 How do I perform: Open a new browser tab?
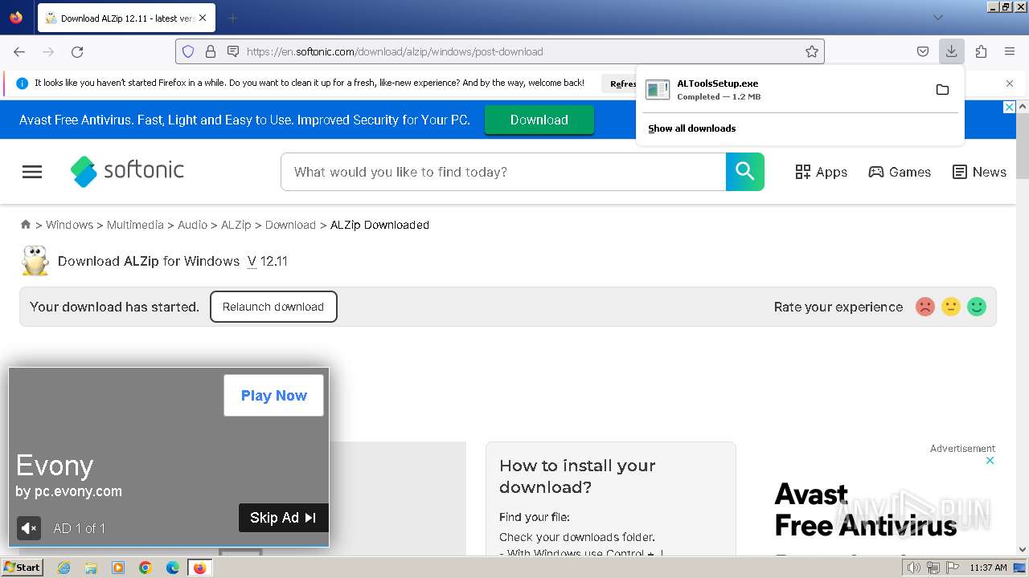pos(232,18)
